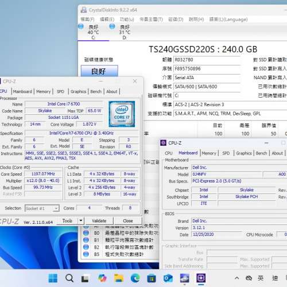Switch to CPU-Z taskbar icon
Screen dimensions: 287x287
pos(201,278)
